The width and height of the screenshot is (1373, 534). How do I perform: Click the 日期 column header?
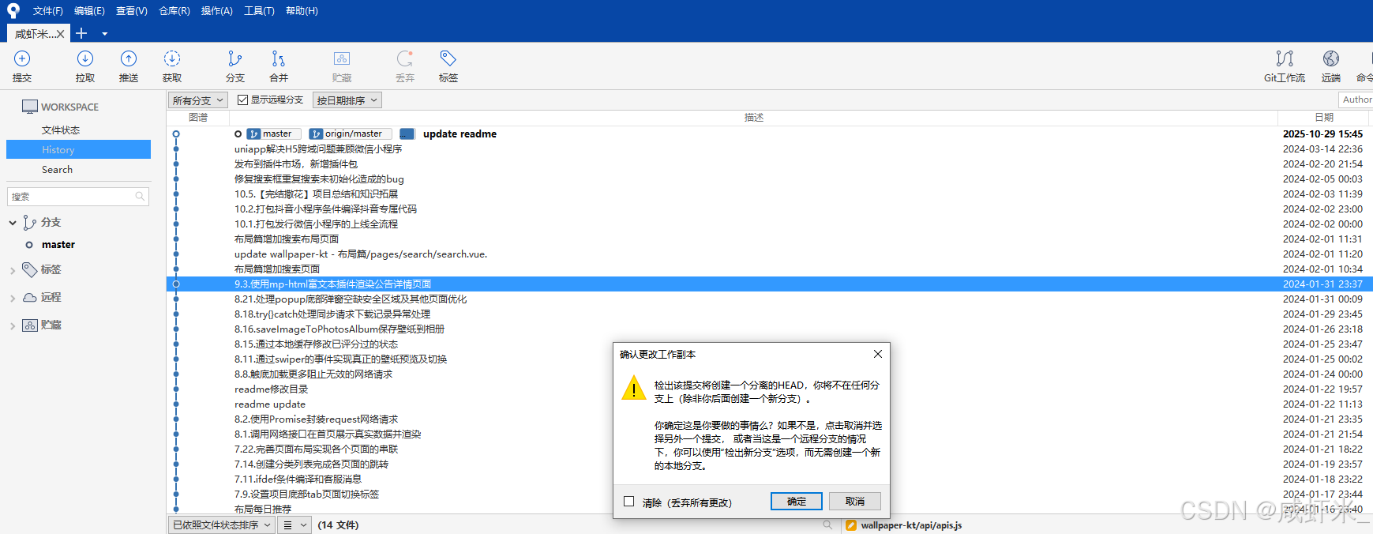click(x=1324, y=117)
